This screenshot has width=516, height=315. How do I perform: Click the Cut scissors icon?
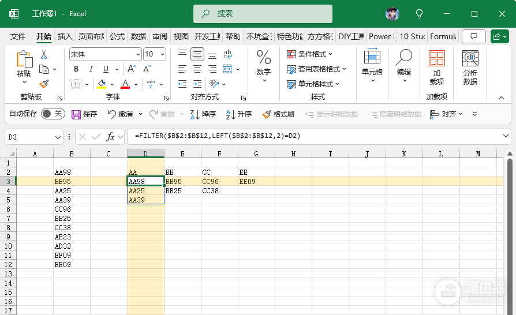click(x=44, y=55)
